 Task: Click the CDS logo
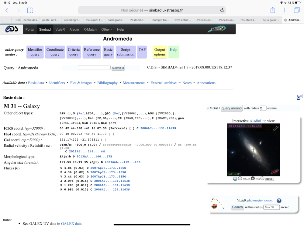tap(12, 29)
